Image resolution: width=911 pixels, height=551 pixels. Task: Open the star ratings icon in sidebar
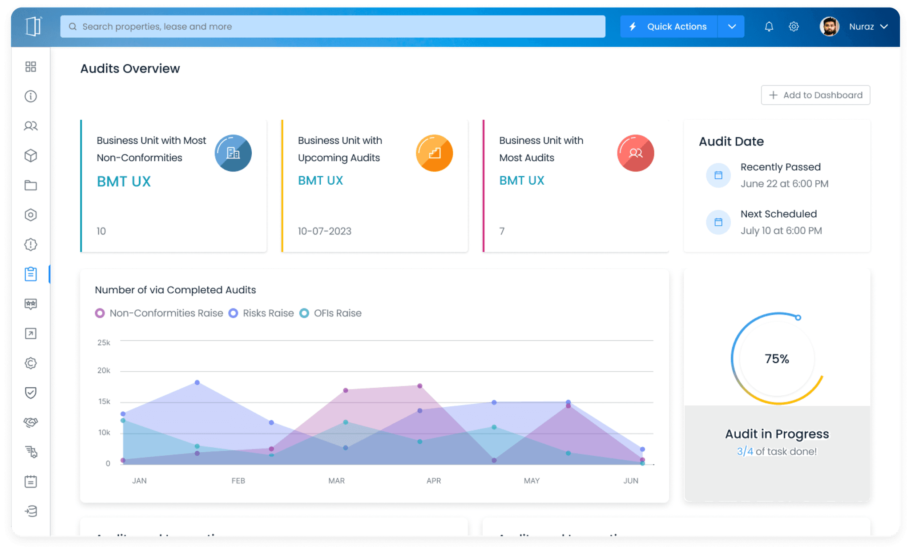(31, 304)
